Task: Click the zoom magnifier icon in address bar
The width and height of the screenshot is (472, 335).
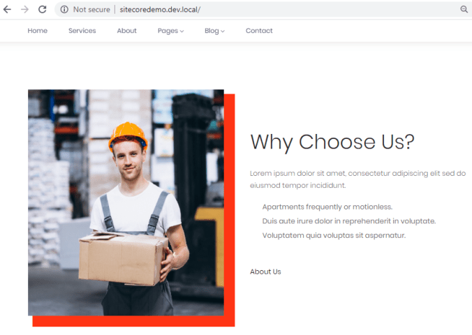Action: (x=464, y=9)
